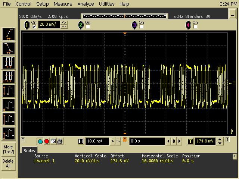The width and height of the screenshot is (239, 179).
Task: Select the Scales tab
Action: [29, 151]
